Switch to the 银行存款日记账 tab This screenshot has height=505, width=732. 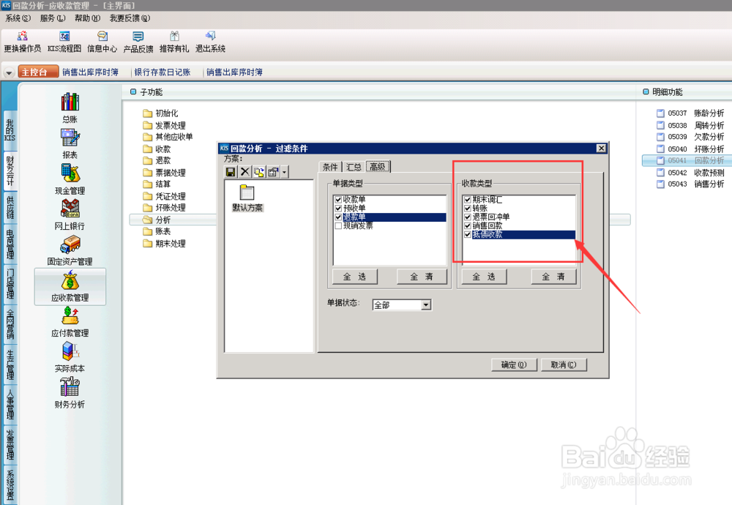click(x=163, y=72)
